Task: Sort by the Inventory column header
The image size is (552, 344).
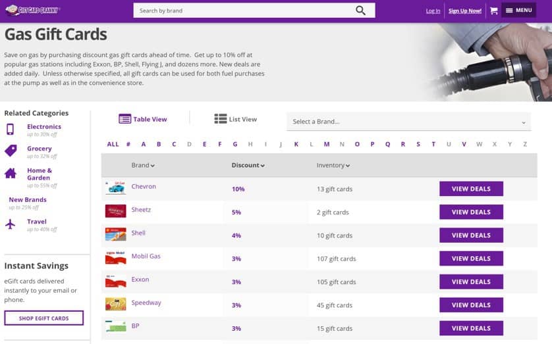Action: [x=333, y=165]
